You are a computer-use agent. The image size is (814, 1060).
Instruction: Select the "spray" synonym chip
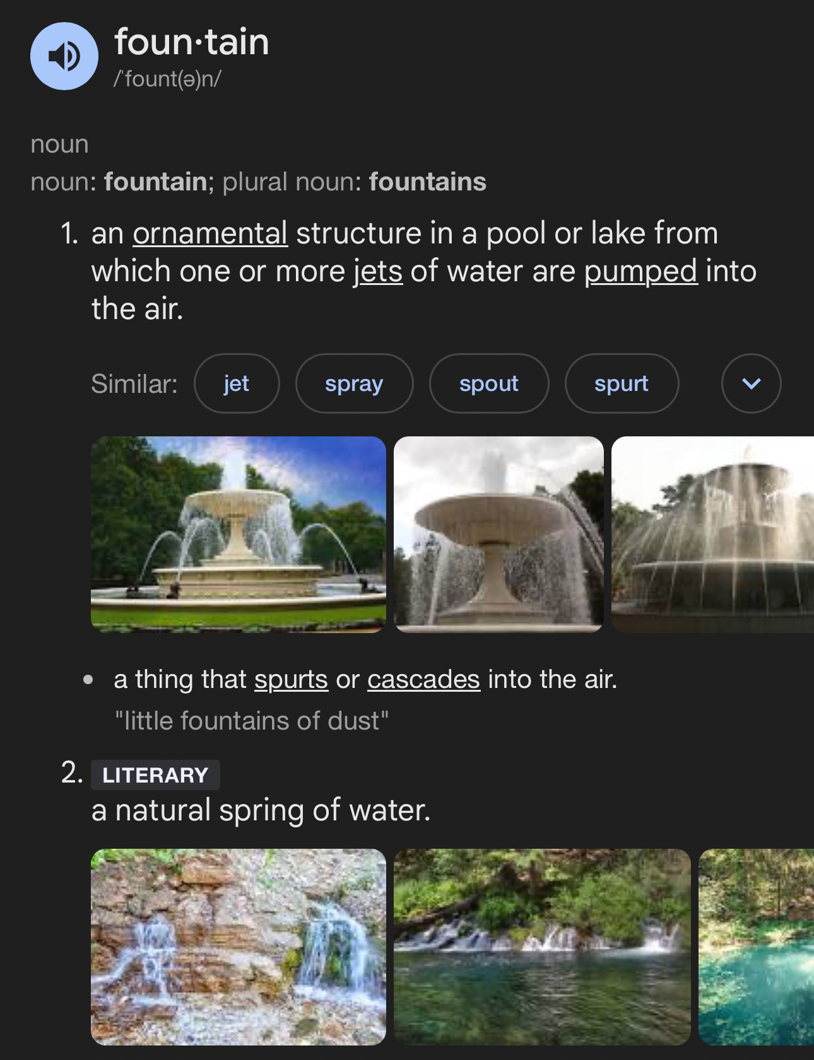(x=354, y=383)
